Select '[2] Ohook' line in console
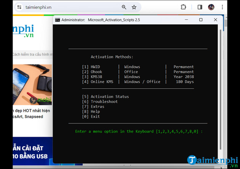The width and height of the screenshot is (240, 169). 138,72
